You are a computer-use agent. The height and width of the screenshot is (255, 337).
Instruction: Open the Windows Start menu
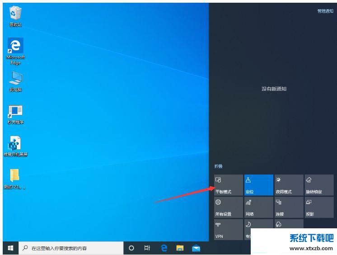point(10,248)
